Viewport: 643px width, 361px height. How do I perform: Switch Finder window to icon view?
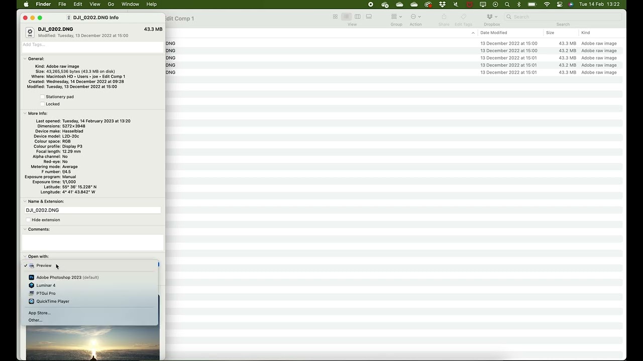tap(335, 17)
